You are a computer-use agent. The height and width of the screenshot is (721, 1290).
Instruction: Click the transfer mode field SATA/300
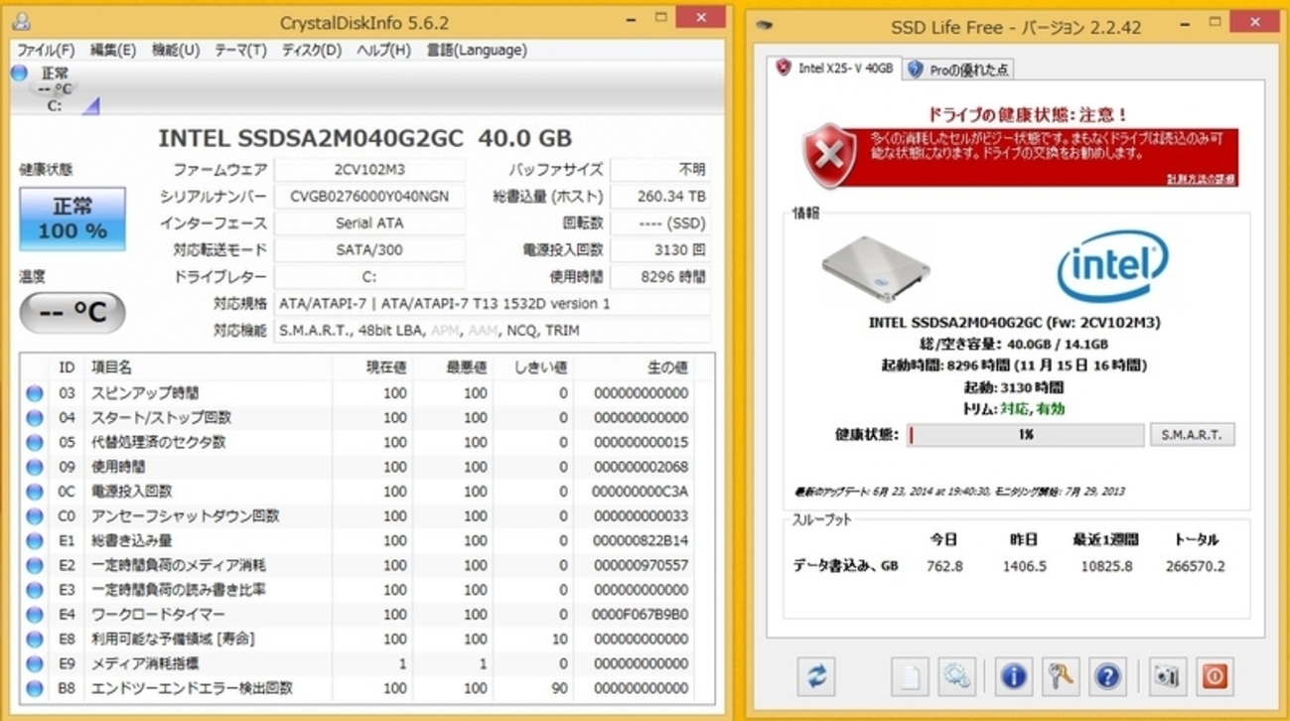pyautogui.click(x=369, y=250)
